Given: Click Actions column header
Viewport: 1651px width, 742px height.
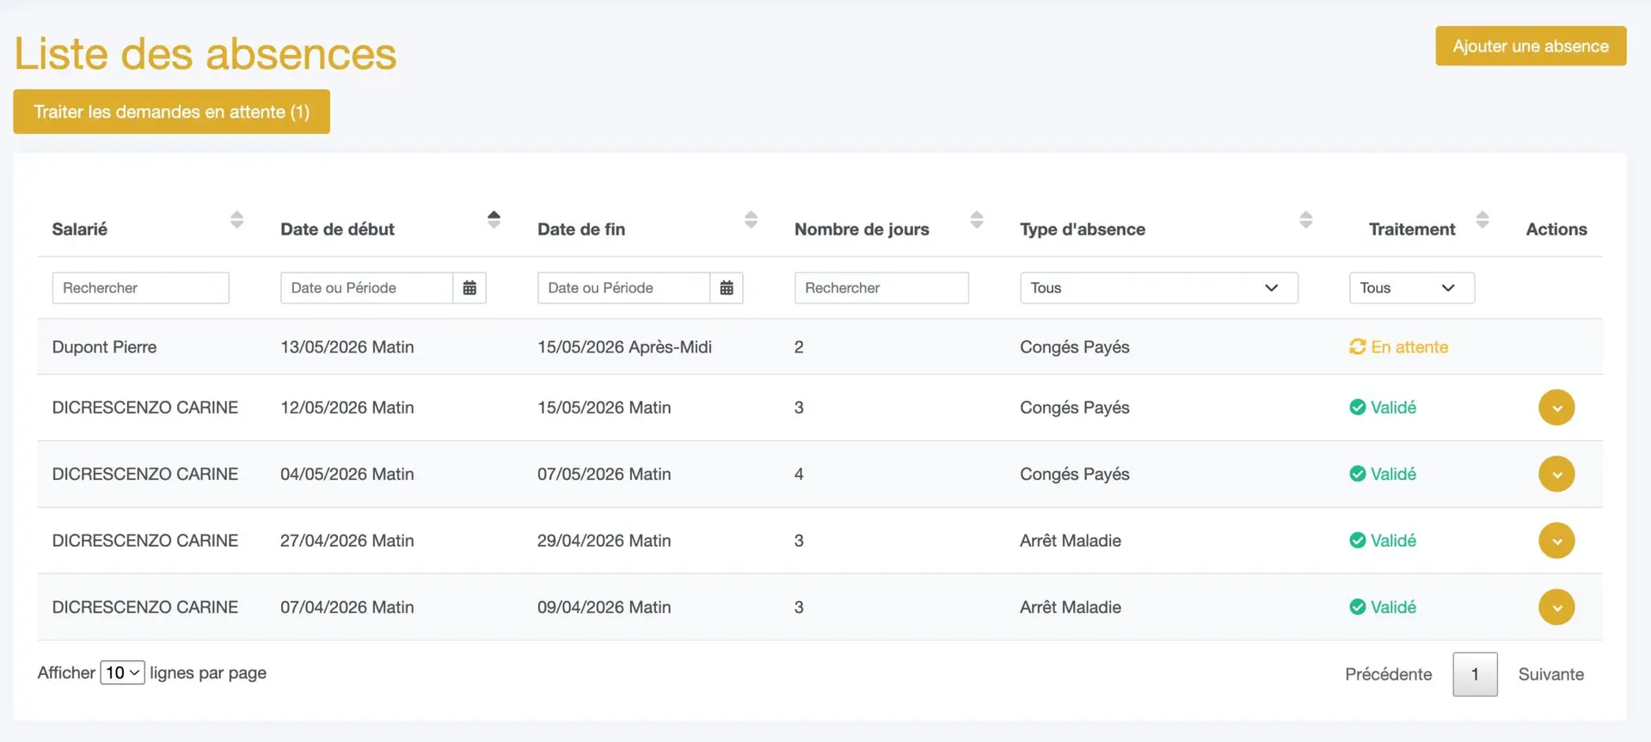Looking at the screenshot, I should (1556, 230).
